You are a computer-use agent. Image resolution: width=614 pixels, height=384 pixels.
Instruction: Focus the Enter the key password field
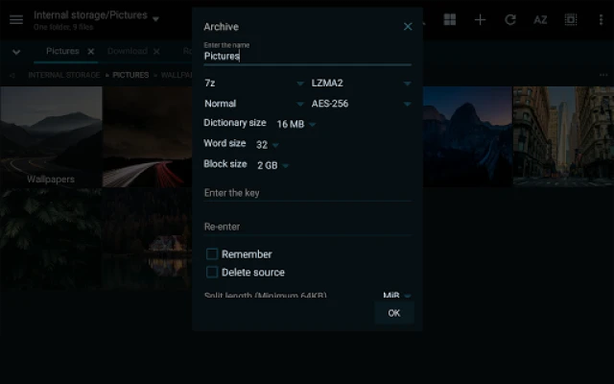click(x=307, y=193)
